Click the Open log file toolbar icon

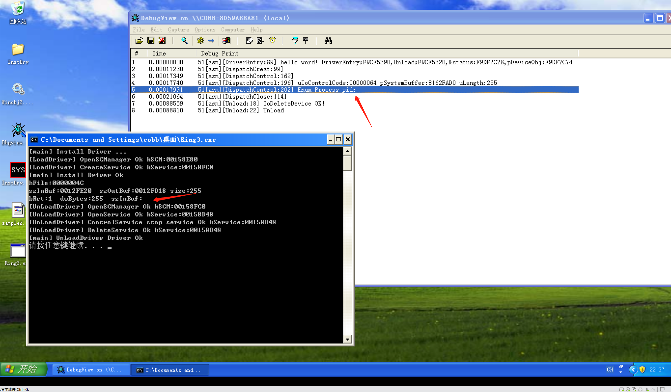[x=139, y=40]
